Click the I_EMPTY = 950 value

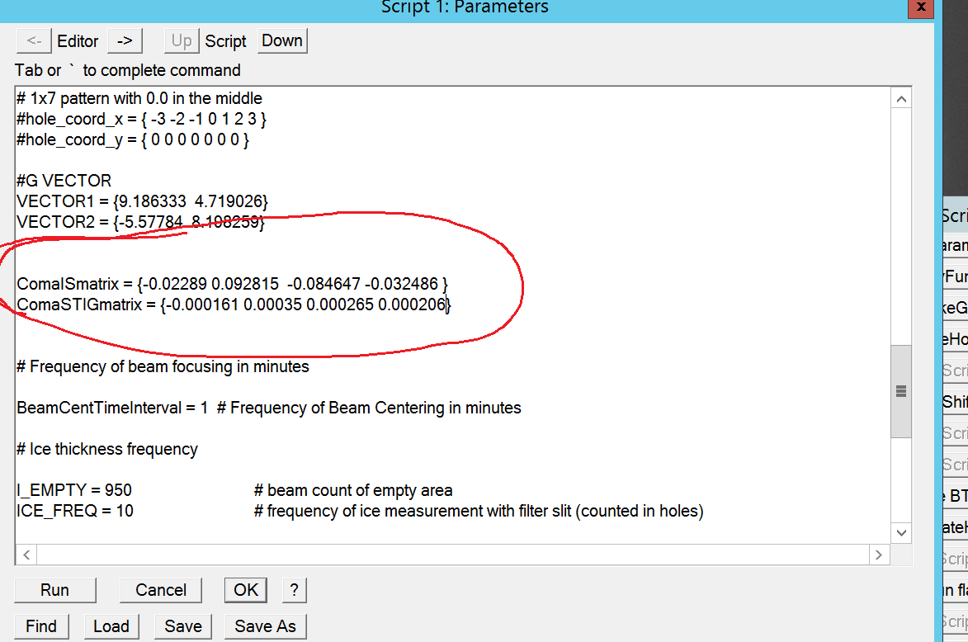(74, 490)
